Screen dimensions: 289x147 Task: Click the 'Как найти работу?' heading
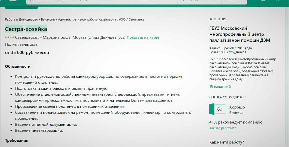(x=227, y=142)
